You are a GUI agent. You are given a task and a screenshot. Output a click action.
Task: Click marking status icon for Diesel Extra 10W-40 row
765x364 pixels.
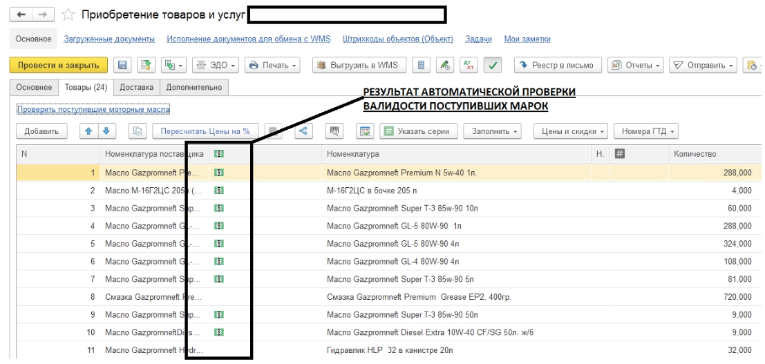(219, 332)
